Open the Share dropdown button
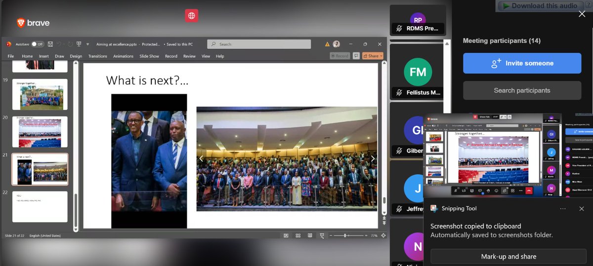 (x=373, y=56)
